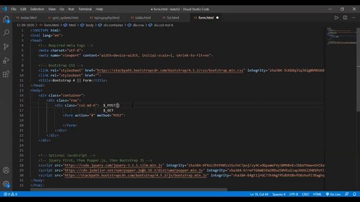Change encoding via UTF-8
This screenshot has height=202, width=360.
(294, 194)
